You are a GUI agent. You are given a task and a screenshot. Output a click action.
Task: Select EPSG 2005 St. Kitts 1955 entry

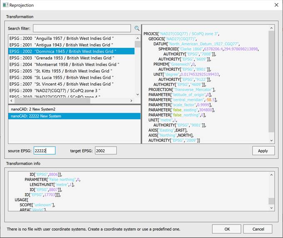click(x=71, y=71)
